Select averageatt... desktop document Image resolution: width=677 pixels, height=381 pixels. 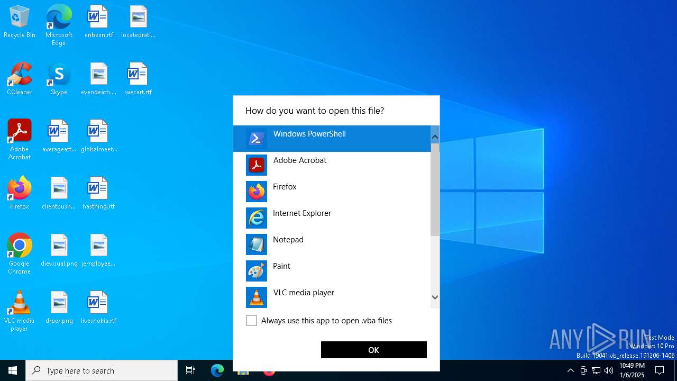click(59, 136)
